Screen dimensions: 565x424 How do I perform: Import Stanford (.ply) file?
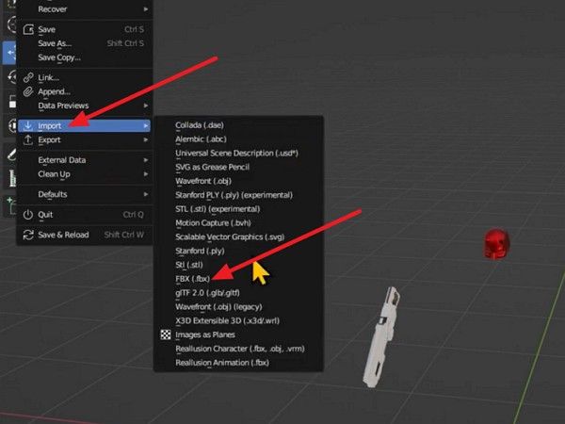238,251
